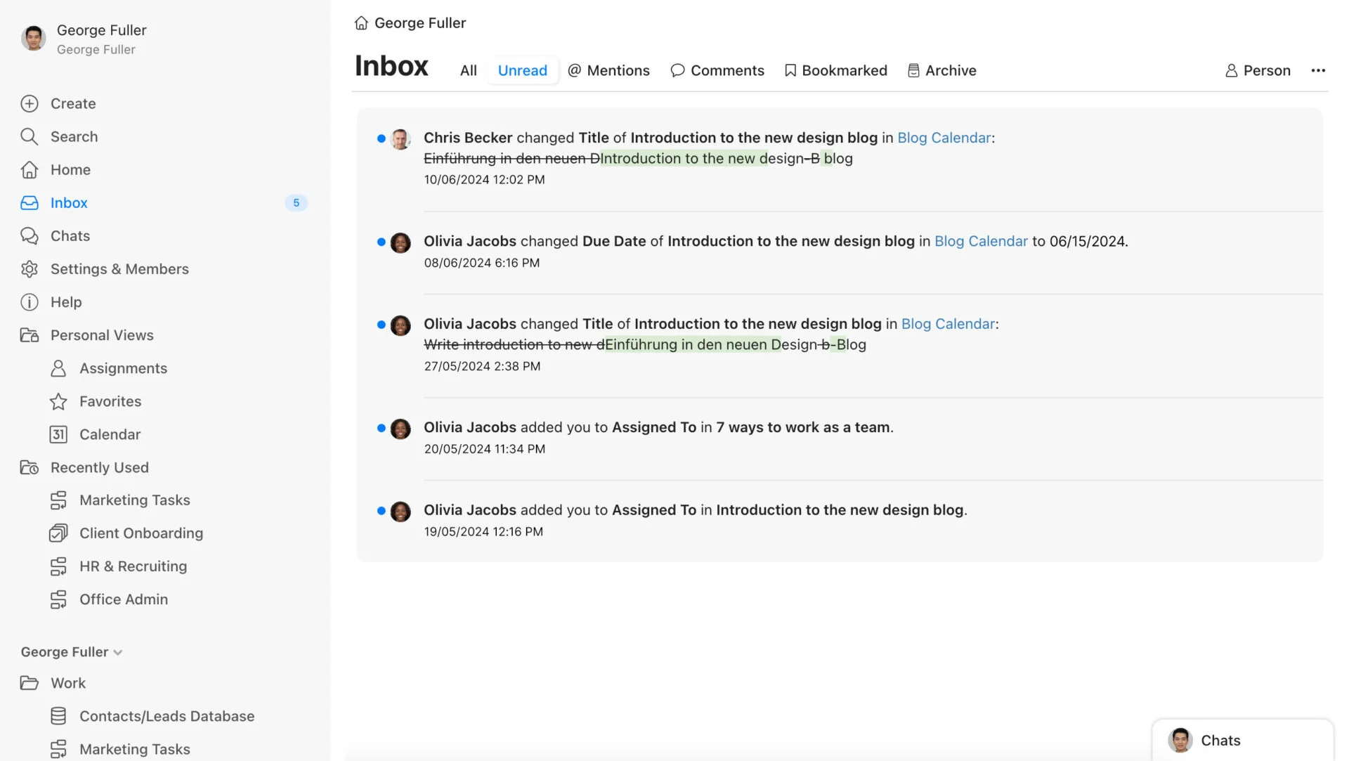Image resolution: width=1349 pixels, height=761 pixels.
Task: Switch to the Archive tab
Action: pyautogui.click(x=941, y=70)
